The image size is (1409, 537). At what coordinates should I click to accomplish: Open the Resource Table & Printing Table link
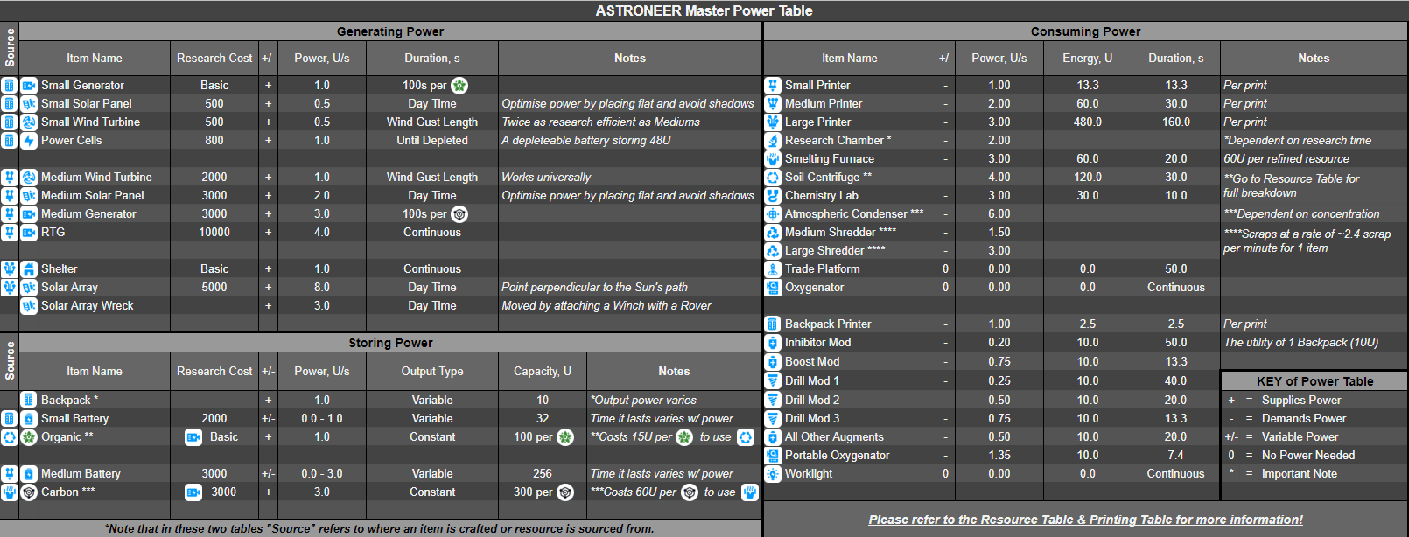coord(1085,520)
